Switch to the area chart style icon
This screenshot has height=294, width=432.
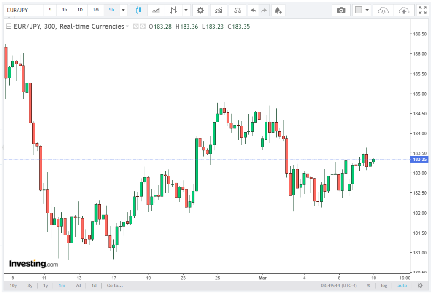coord(156,10)
